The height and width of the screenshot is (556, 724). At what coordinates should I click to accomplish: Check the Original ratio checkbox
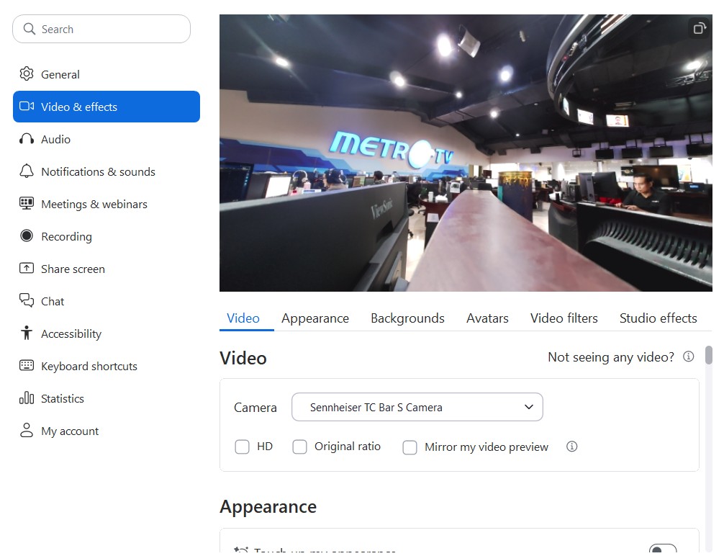tap(299, 447)
